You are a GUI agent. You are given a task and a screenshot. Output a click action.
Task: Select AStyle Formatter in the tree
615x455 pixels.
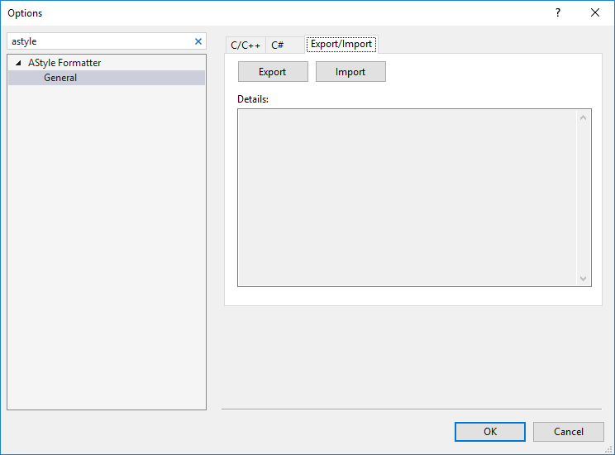pos(64,63)
